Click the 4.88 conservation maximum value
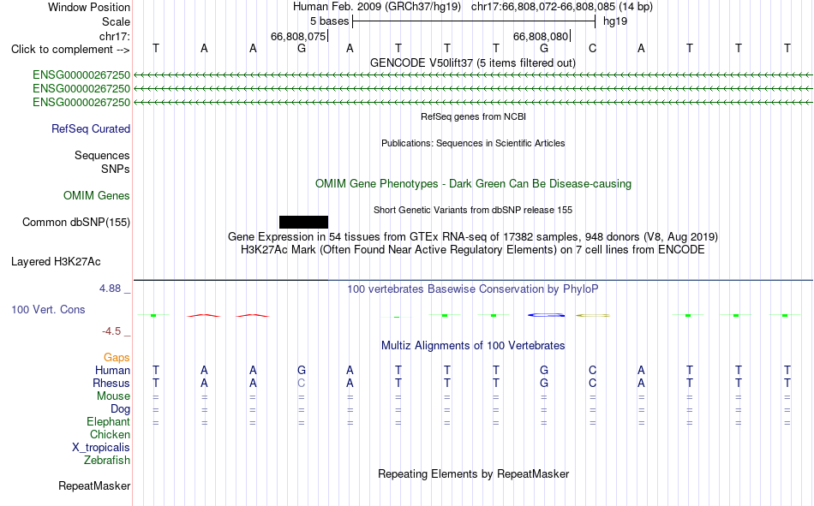 [111, 289]
